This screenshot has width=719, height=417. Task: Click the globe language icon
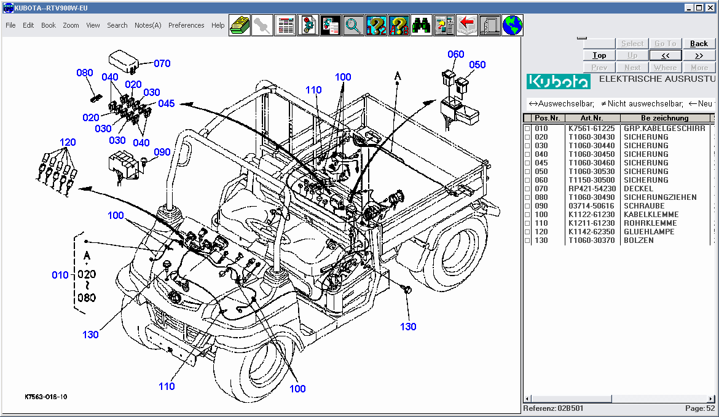pos(511,25)
